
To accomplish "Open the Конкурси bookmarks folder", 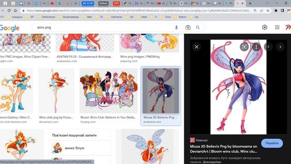I will [15, 17].
